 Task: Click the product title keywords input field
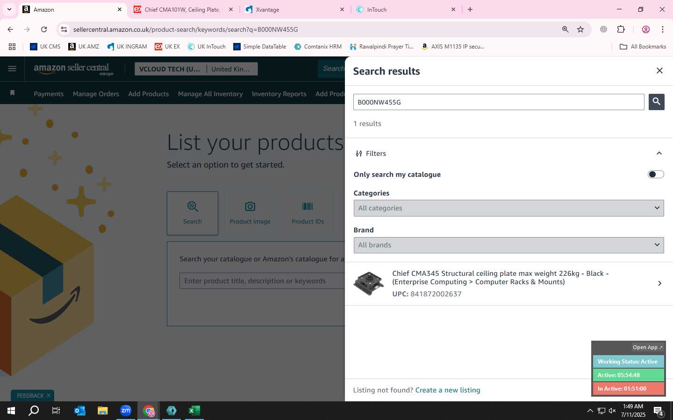click(262, 281)
